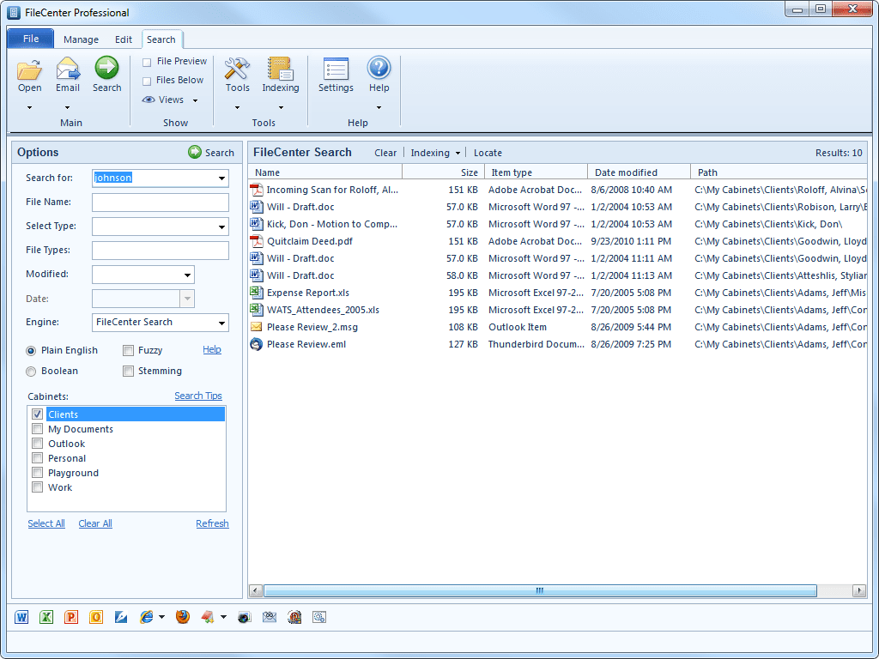Launch Microsoft Word from the bottom toolbar
This screenshot has width=879, height=659.
click(x=22, y=617)
